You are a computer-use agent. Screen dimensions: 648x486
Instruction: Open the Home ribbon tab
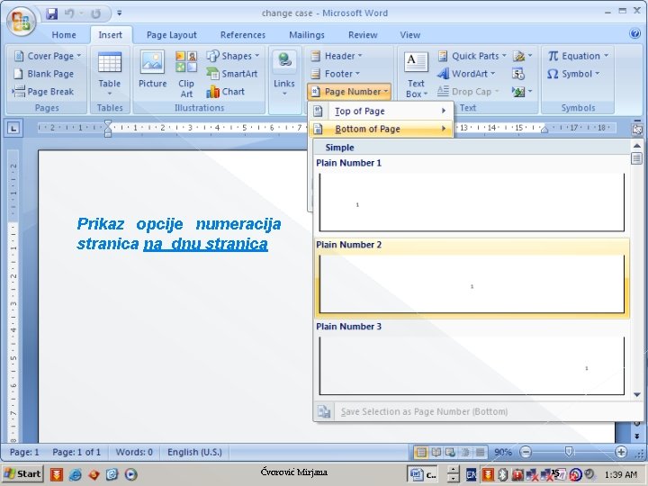[64, 35]
